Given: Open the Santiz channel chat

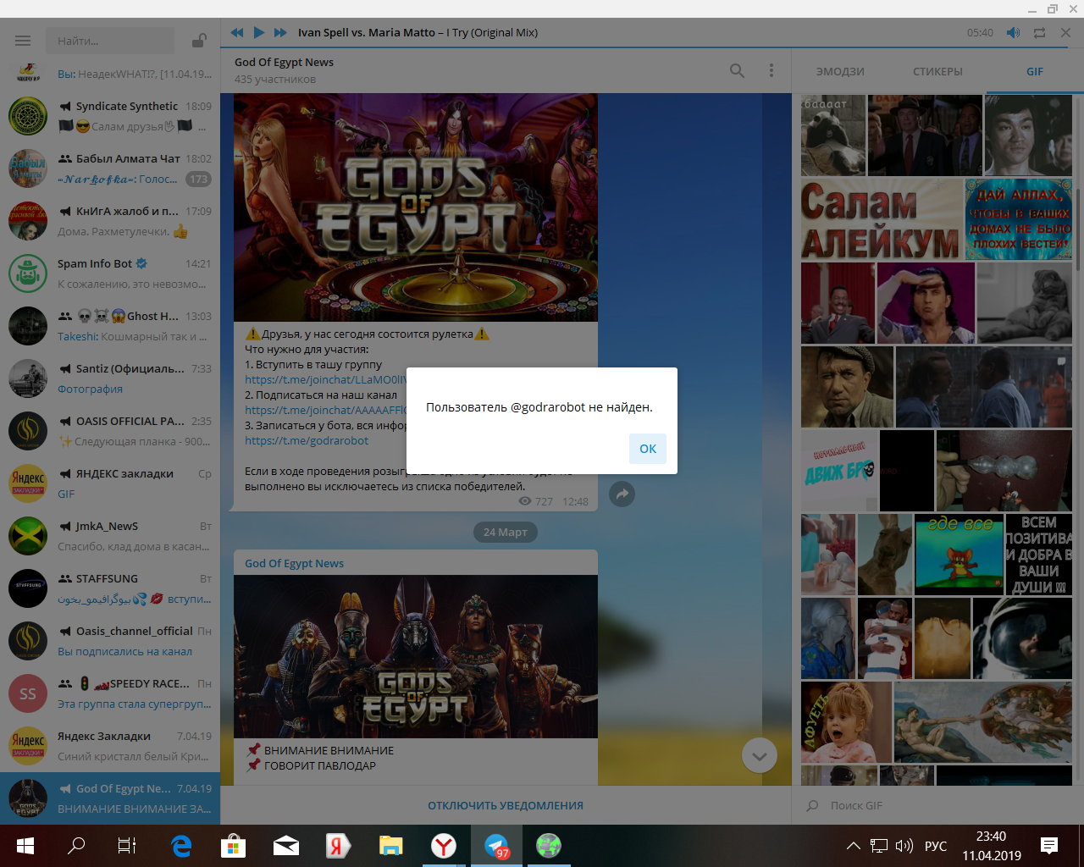Looking at the screenshot, I should click(110, 378).
